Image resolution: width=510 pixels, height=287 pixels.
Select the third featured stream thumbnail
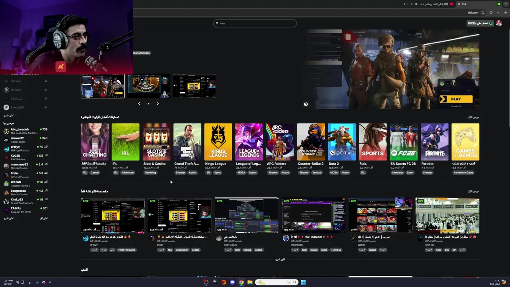pos(194,86)
